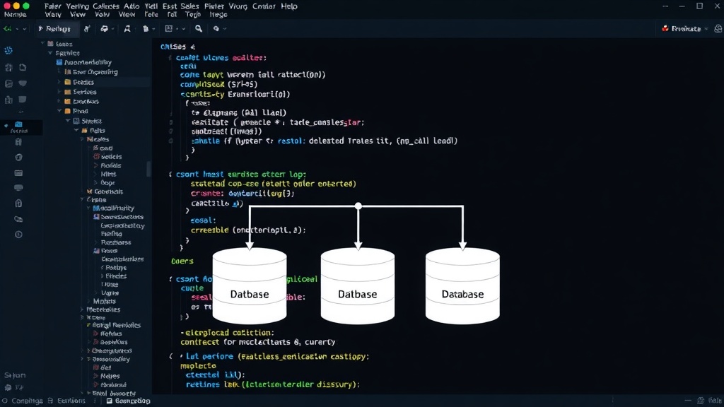Click the green logo icon at the toolbar's start

pyautogui.click(x=8, y=28)
